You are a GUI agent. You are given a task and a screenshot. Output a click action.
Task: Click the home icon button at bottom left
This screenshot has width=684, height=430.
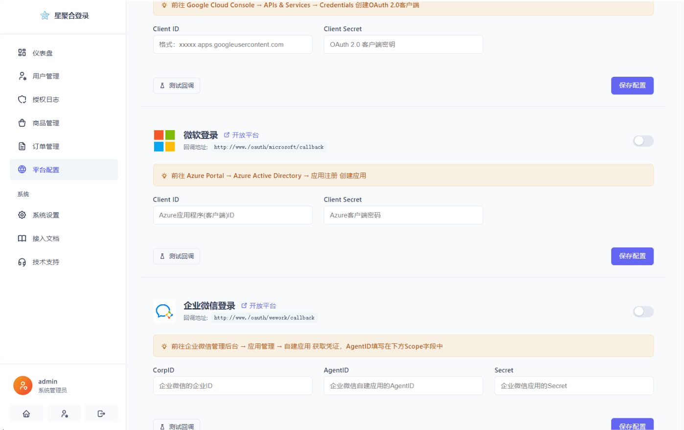[x=26, y=413]
